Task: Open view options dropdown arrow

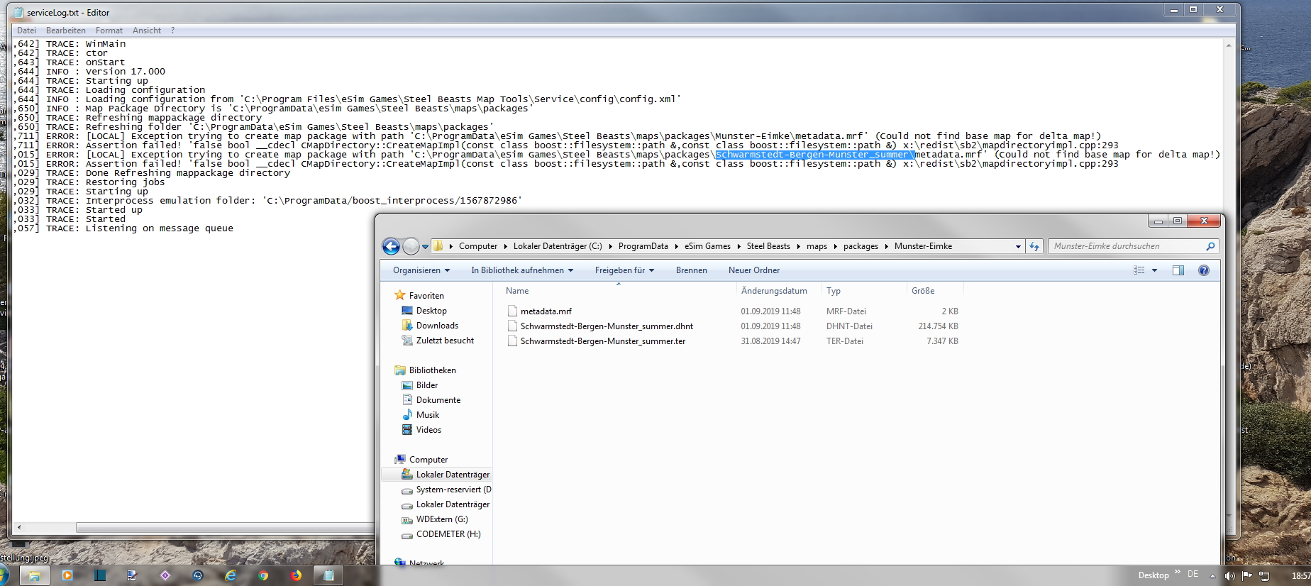Action: click(x=1154, y=270)
